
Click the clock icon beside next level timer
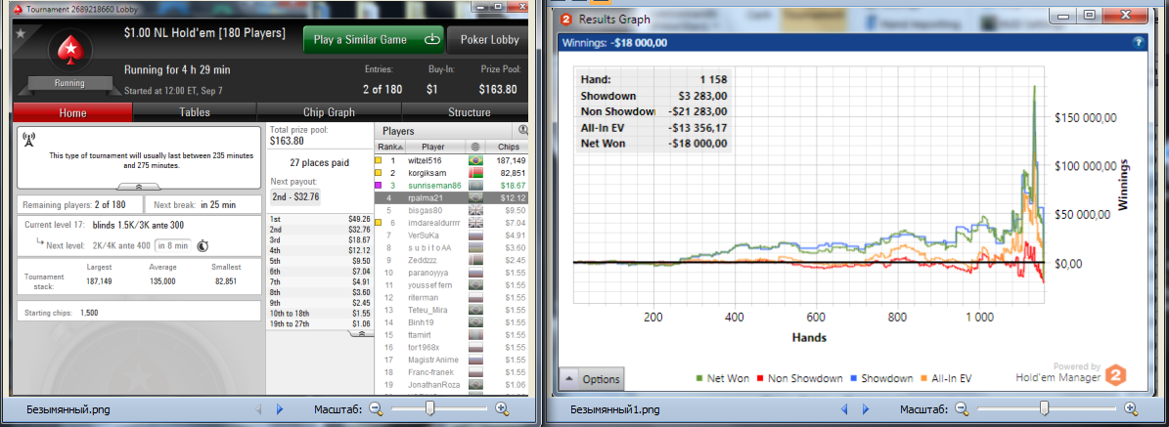pos(202,245)
